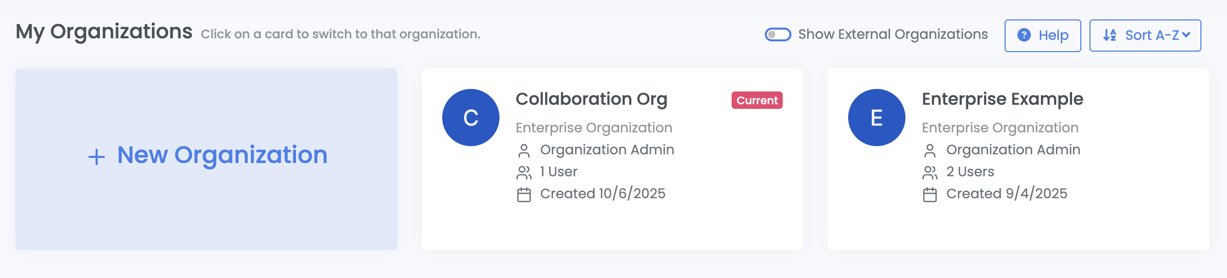The height and width of the screenshot is (278, 1227).
Task: Click the calendar icon in Collaboration Org
Action: [x=524, y=195]
